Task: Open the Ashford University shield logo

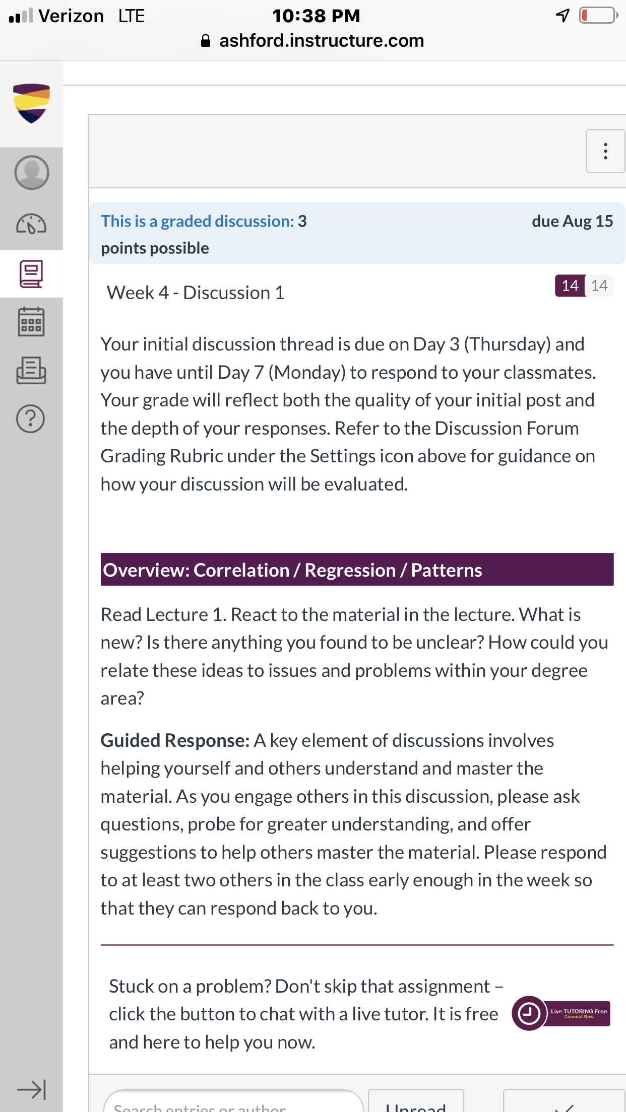Action: [31, 103]
